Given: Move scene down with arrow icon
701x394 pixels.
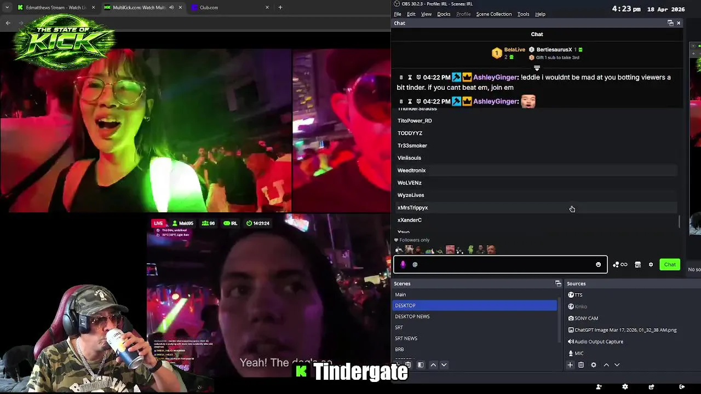Looking at the screenshot, I should (444, 365).
